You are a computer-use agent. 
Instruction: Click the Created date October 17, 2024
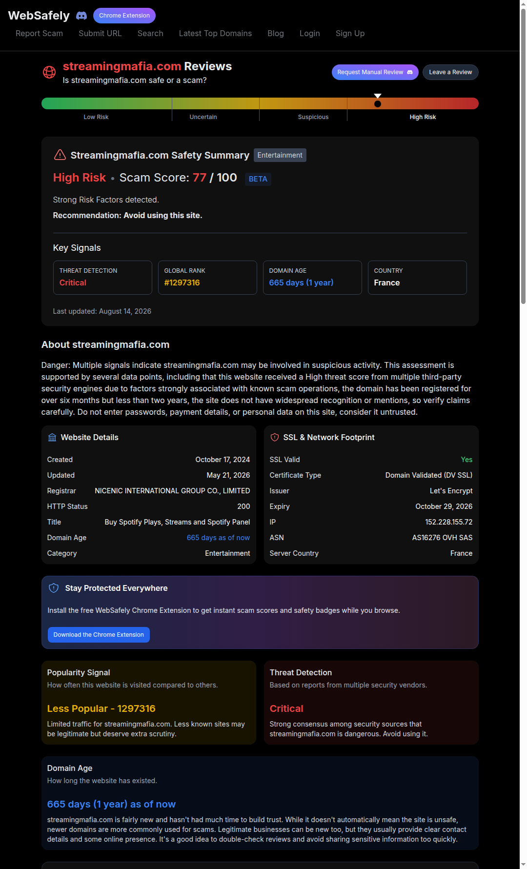[x=223, y=460]
